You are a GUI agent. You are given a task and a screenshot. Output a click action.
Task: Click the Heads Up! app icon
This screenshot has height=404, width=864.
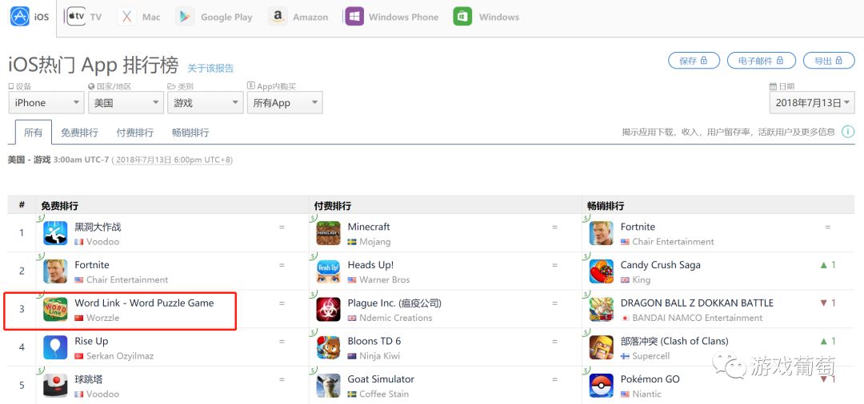coord(329,271)
